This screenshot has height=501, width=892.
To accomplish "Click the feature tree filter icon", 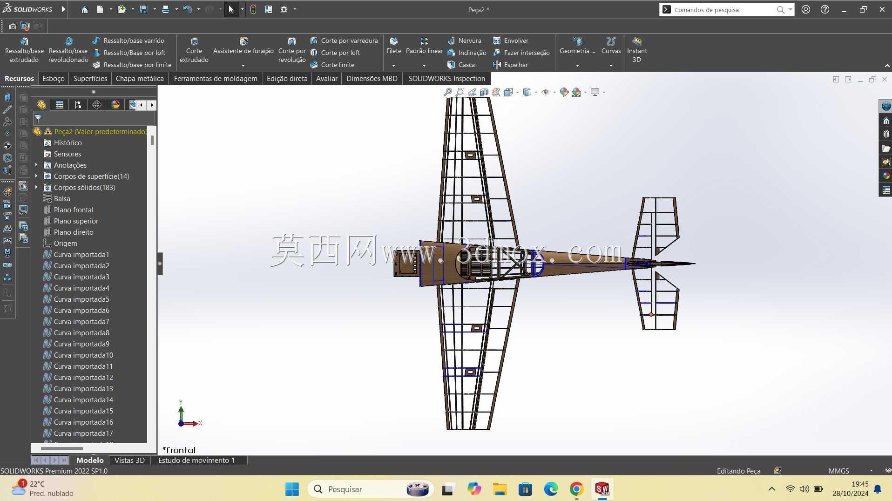I will click(38, 118).
